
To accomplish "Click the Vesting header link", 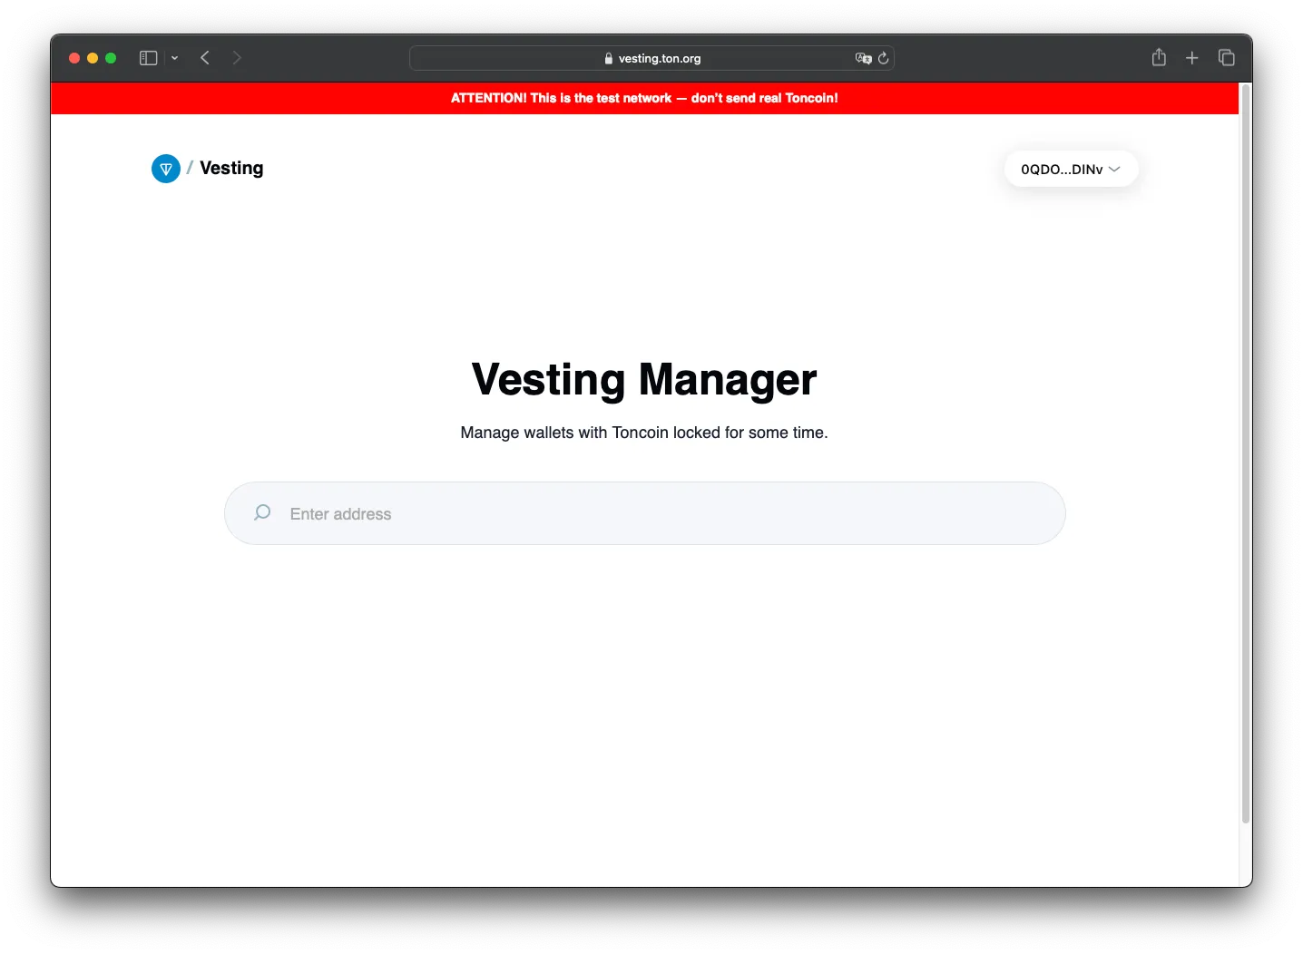I will point(231,169).
